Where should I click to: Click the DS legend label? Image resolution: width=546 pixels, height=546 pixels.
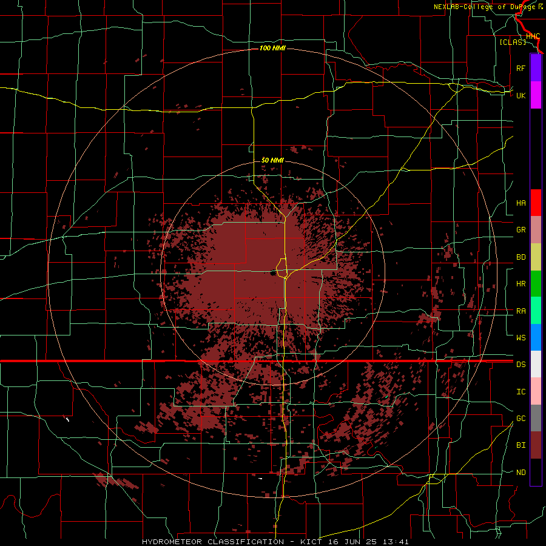[x=521, y=365]
